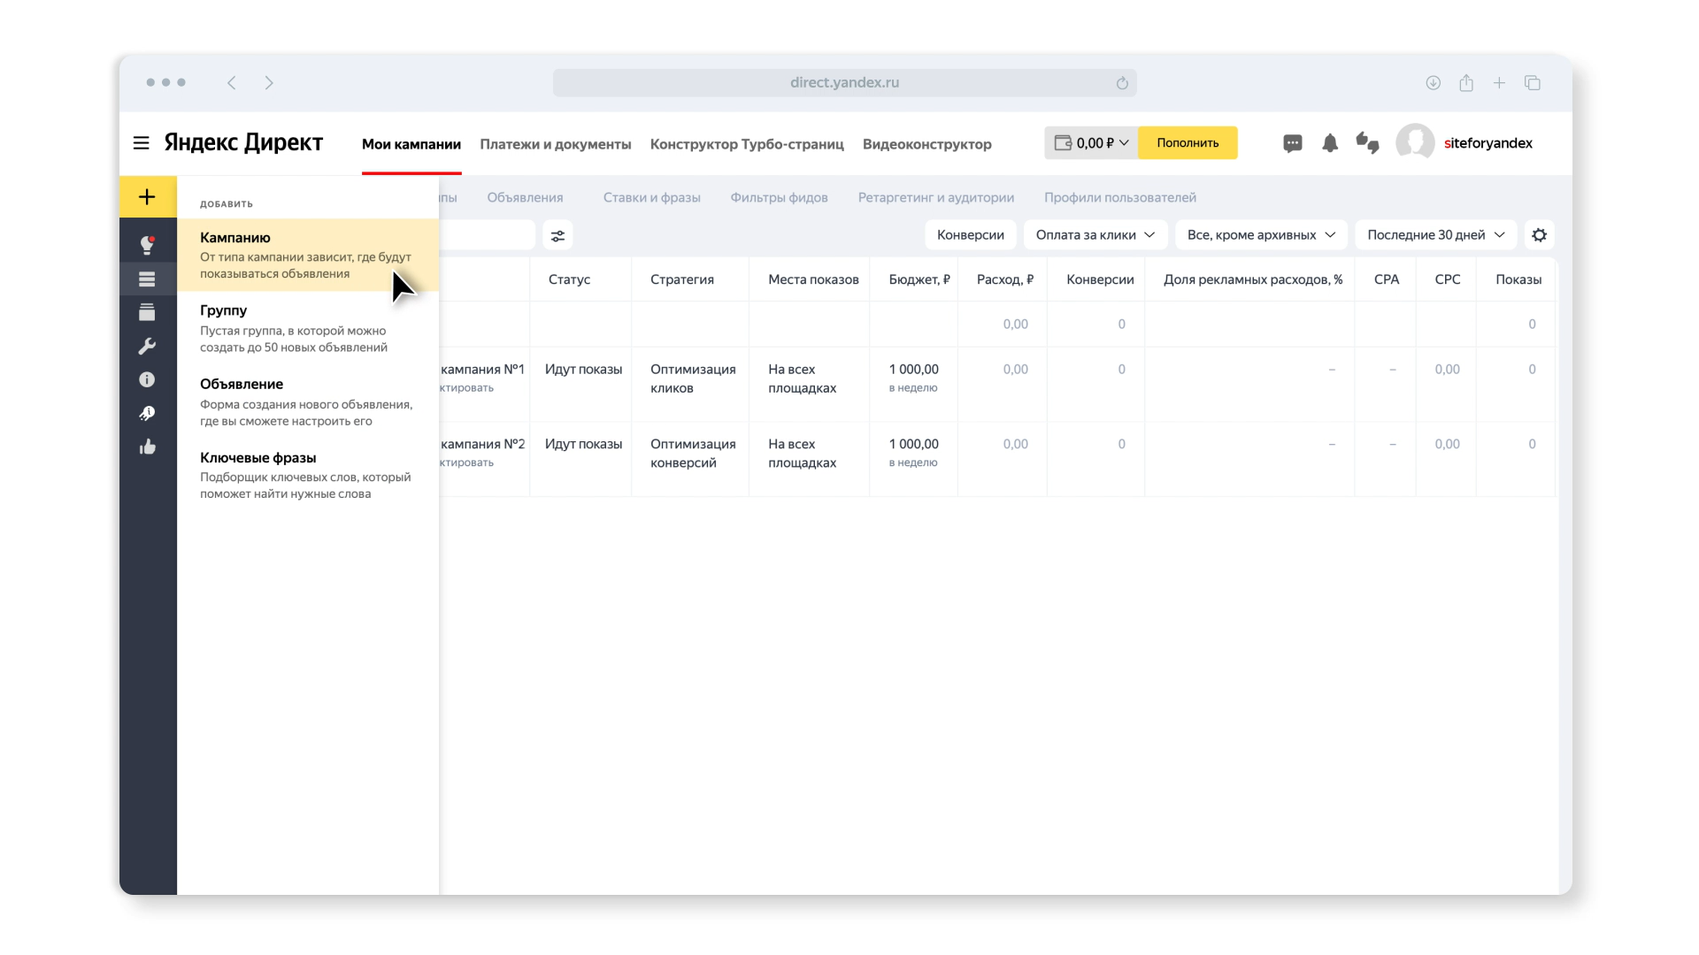Open the lightbulb recommendations sidebar icon
Image resolution: width=1699 pixels, height=955 pixels.
tap(147, 245)
